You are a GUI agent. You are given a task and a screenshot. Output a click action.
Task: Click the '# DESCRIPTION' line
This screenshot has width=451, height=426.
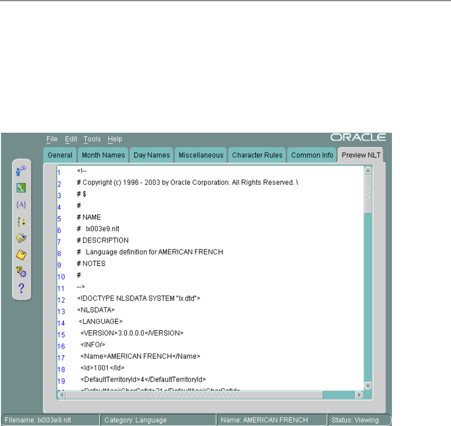click(102, 241)
